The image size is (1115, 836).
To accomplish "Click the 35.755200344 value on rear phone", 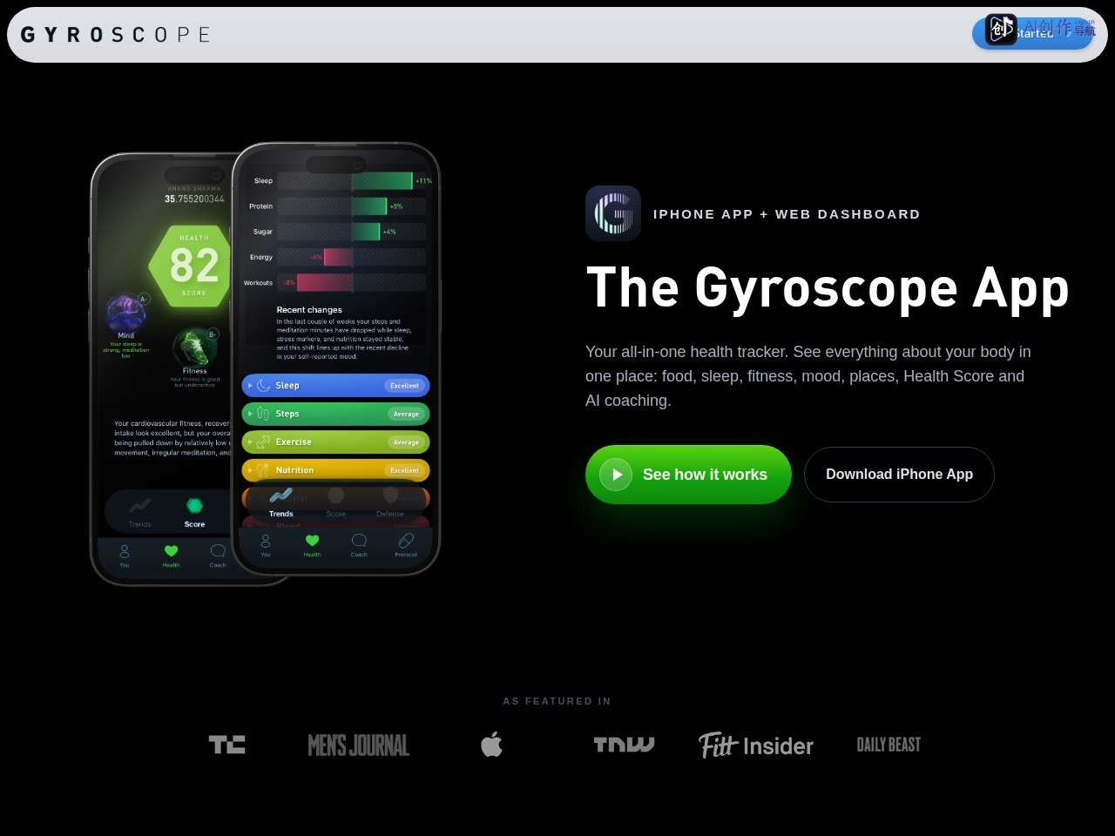I will tap(194, 199).
